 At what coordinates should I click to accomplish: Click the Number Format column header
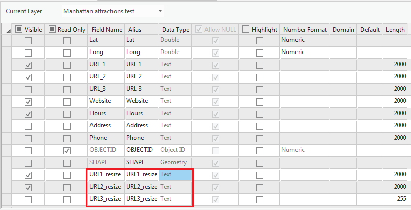coord(305,30)
